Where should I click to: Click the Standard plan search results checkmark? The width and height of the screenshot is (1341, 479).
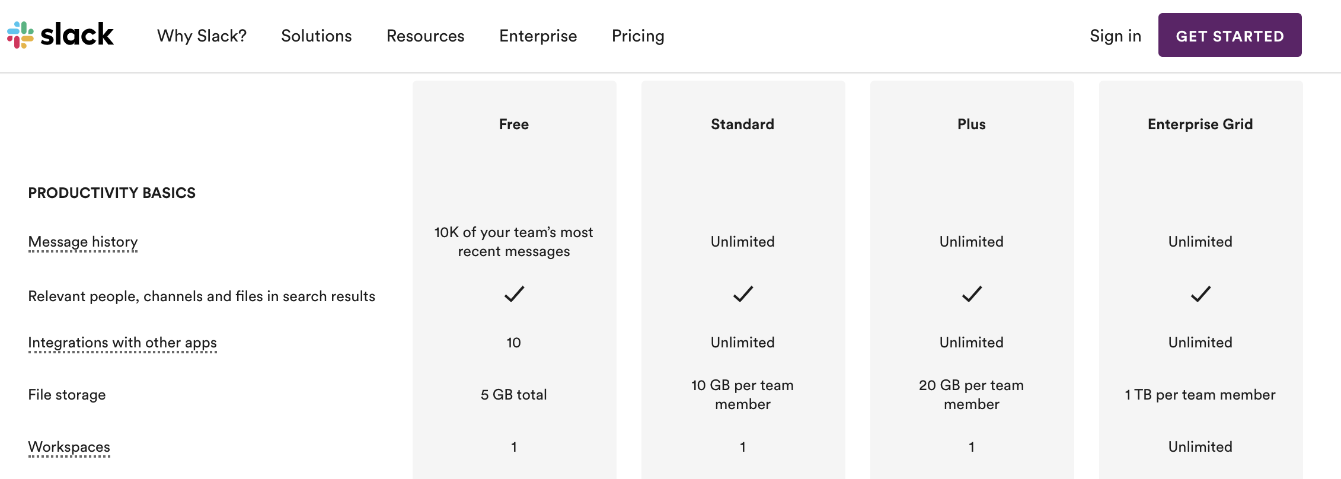tap(743, 294)
